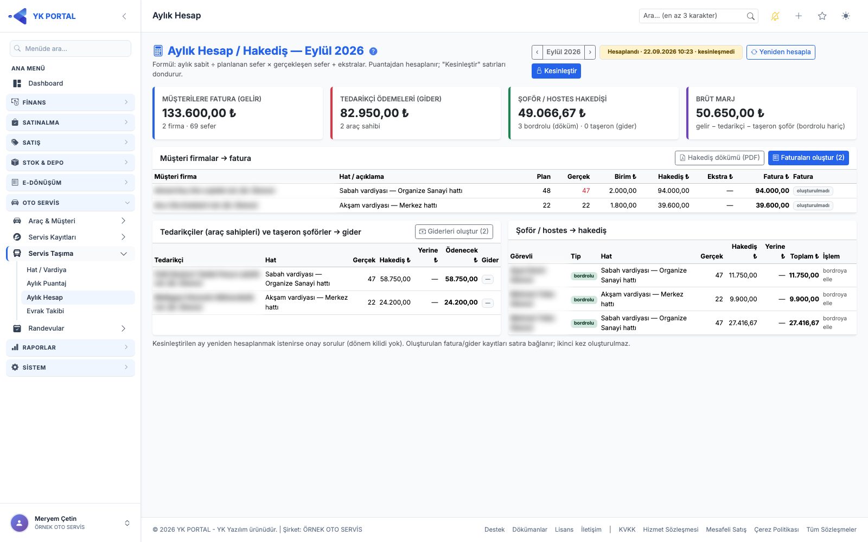The width and height of the screenshot is (868, 542).
Task: Expand the SİSTEM menu section
Action: 71,367
